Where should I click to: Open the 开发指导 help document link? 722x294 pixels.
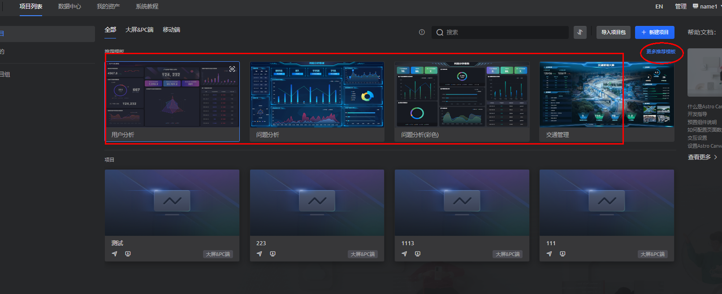click(x=697, y=114)
